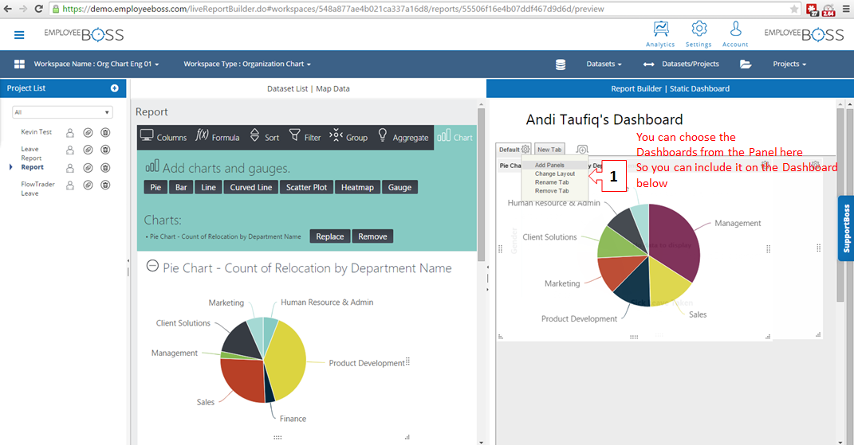
Task: Open Map Data link
Action: tap(333, 88)
